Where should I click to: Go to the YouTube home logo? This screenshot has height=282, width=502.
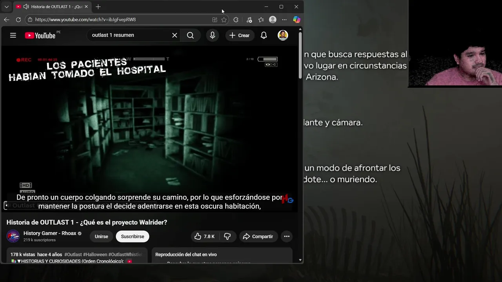click(x=40, y=35)
